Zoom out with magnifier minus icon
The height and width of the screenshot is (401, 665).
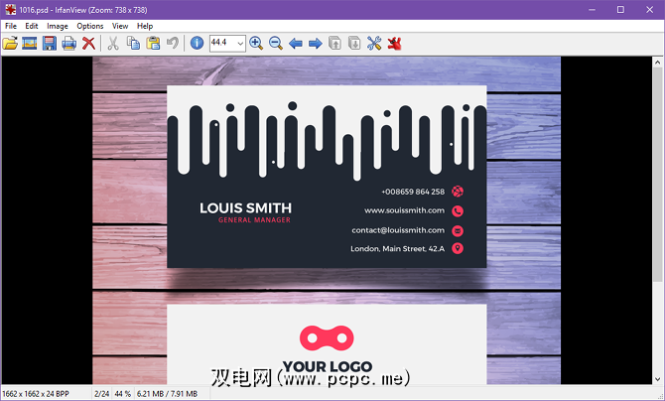click(x=276, y=43)
